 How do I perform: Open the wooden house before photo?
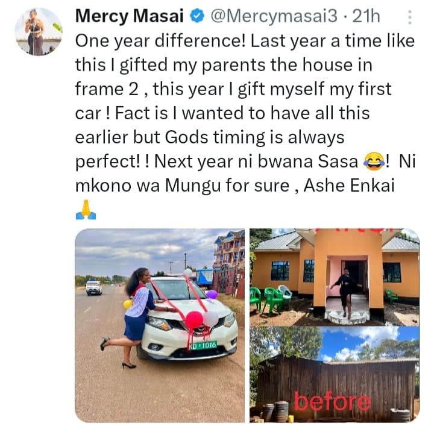(334, 374)
